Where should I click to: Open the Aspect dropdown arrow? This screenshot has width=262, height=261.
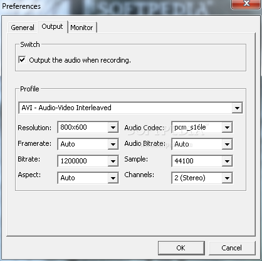tap(113, 178)
